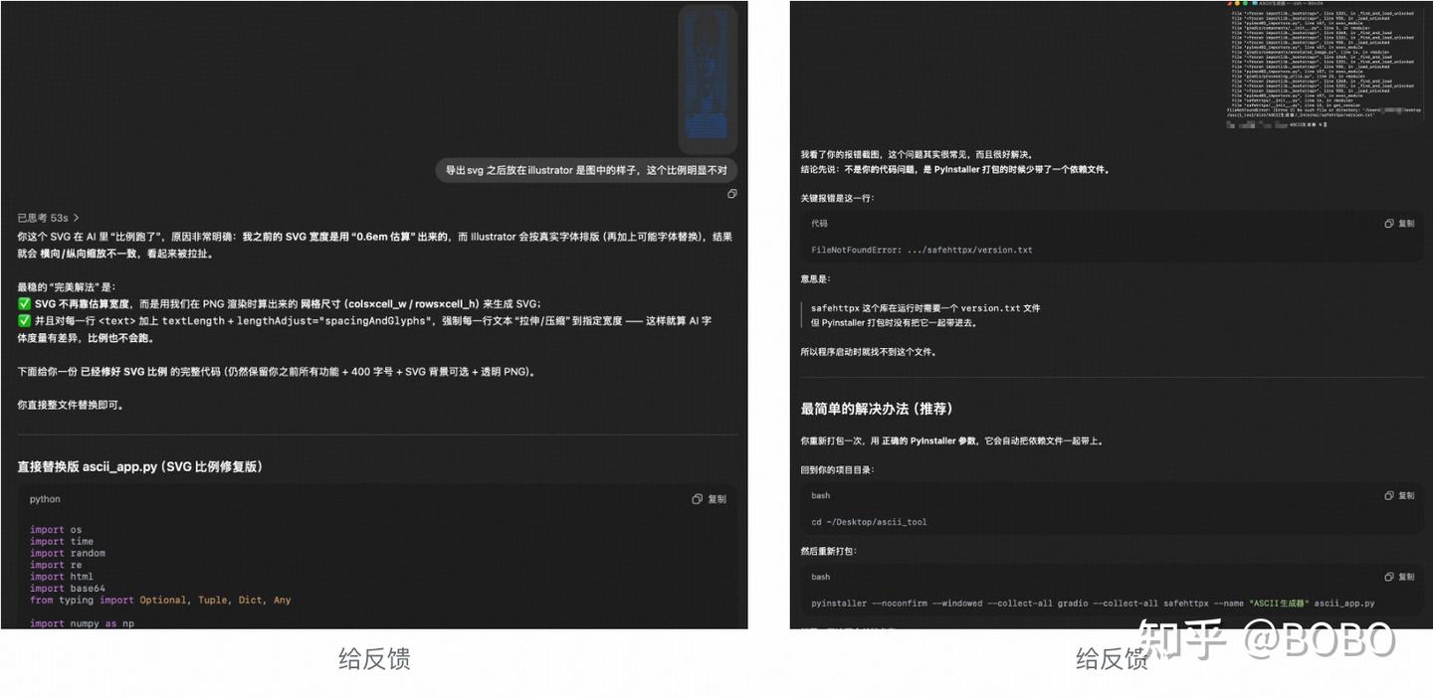Click 'from typing import Optional, Tuple, Dict, Any' line
Screen dimensions: 1433x698
[x=160, y=600]
